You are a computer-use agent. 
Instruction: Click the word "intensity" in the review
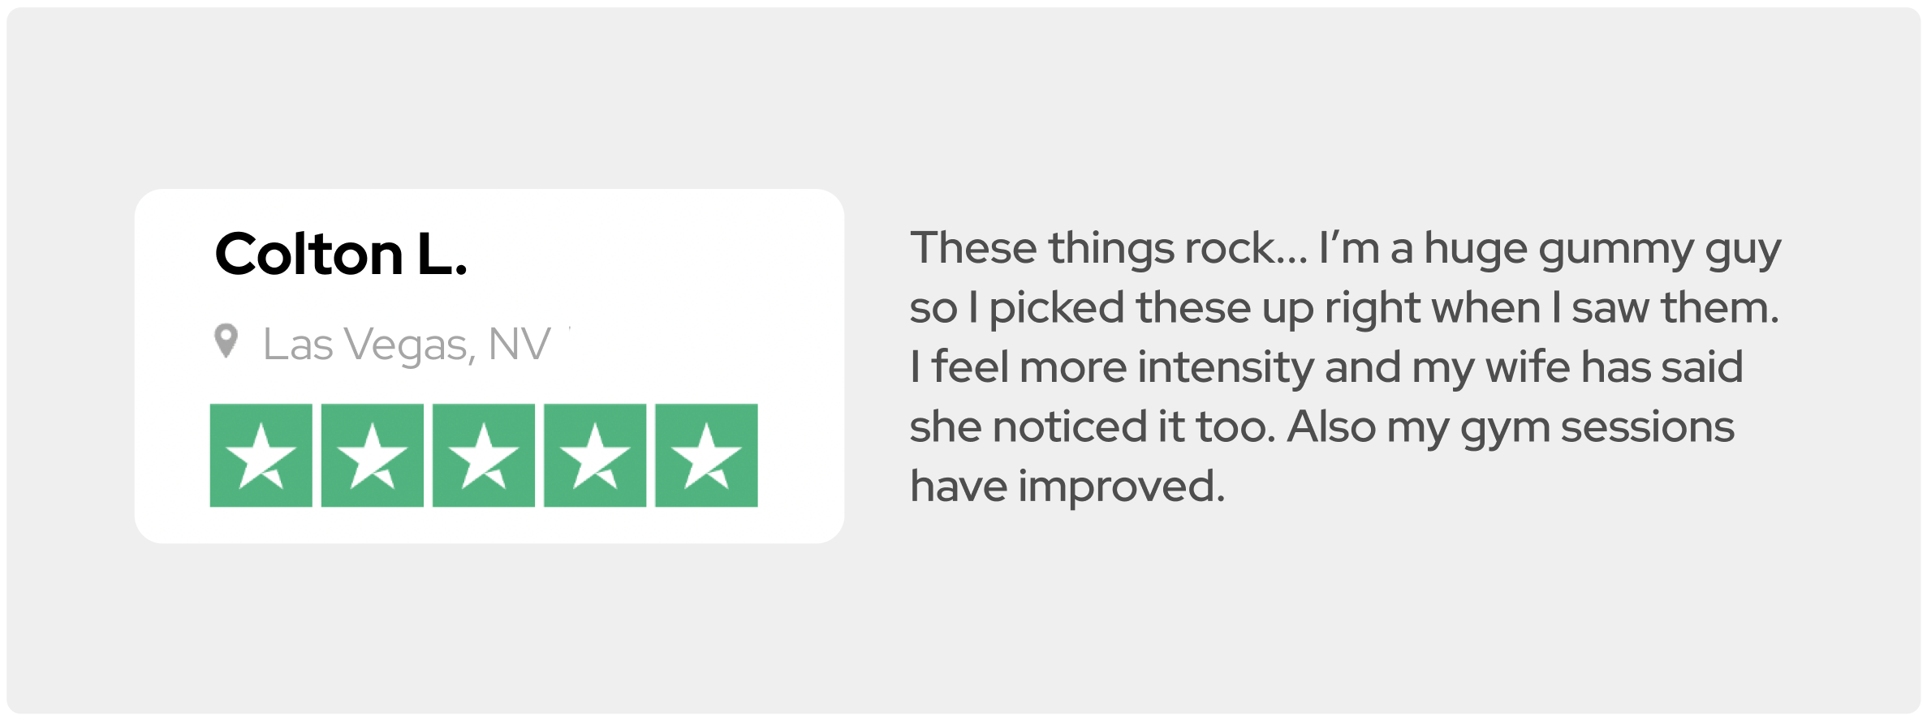tap(1225, 367)
